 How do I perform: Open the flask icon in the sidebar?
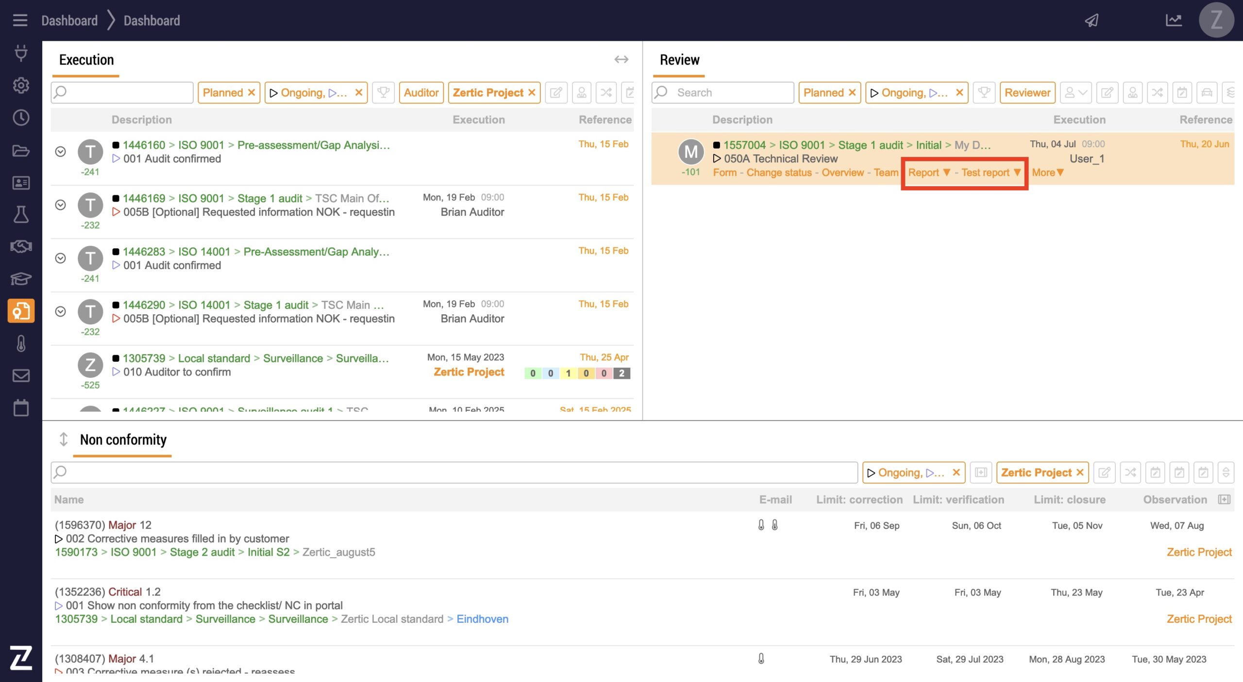[21, 214]
